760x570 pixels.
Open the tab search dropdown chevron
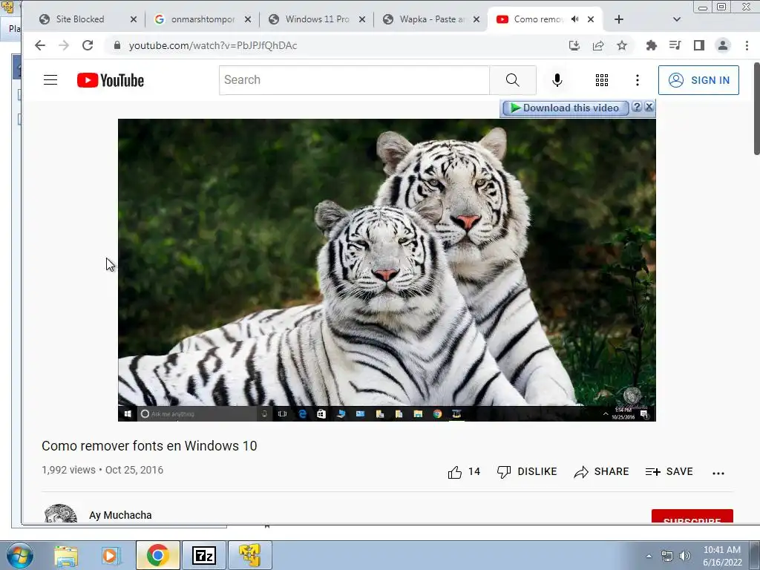point(677,19)
